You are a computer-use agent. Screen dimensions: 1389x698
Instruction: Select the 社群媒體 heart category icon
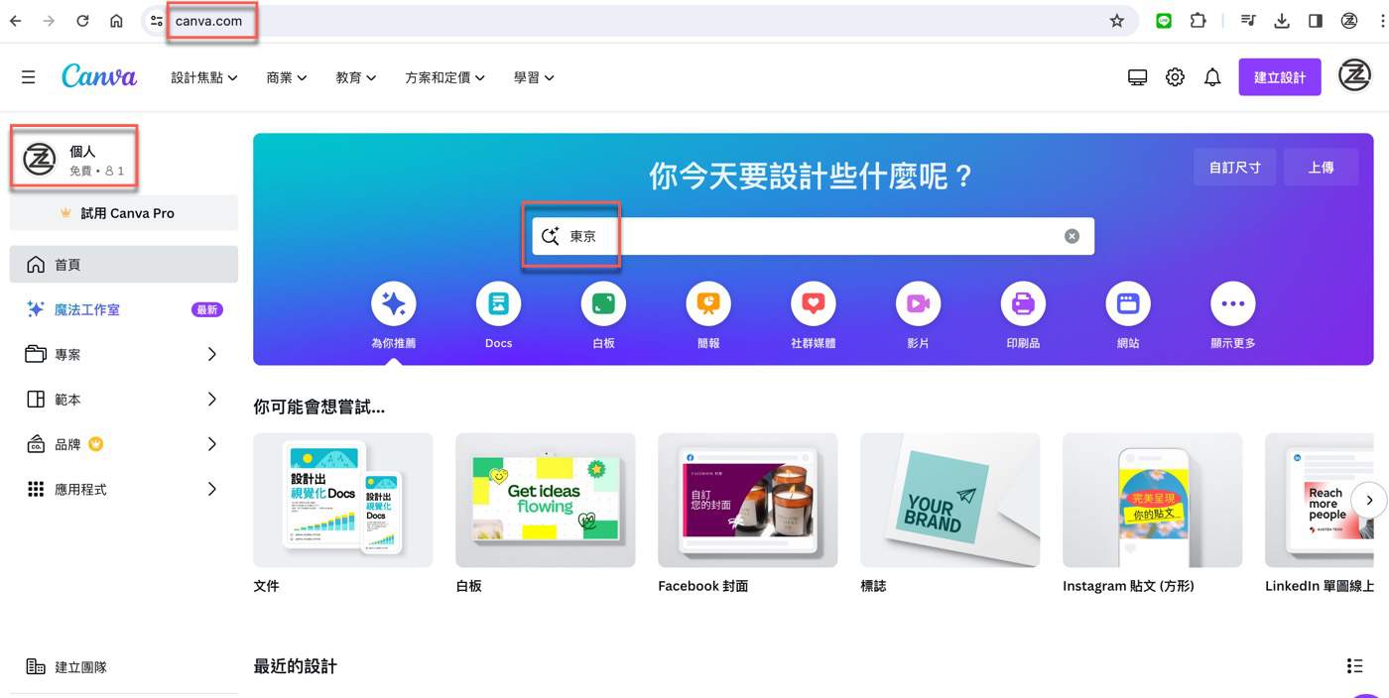point(814,304)
